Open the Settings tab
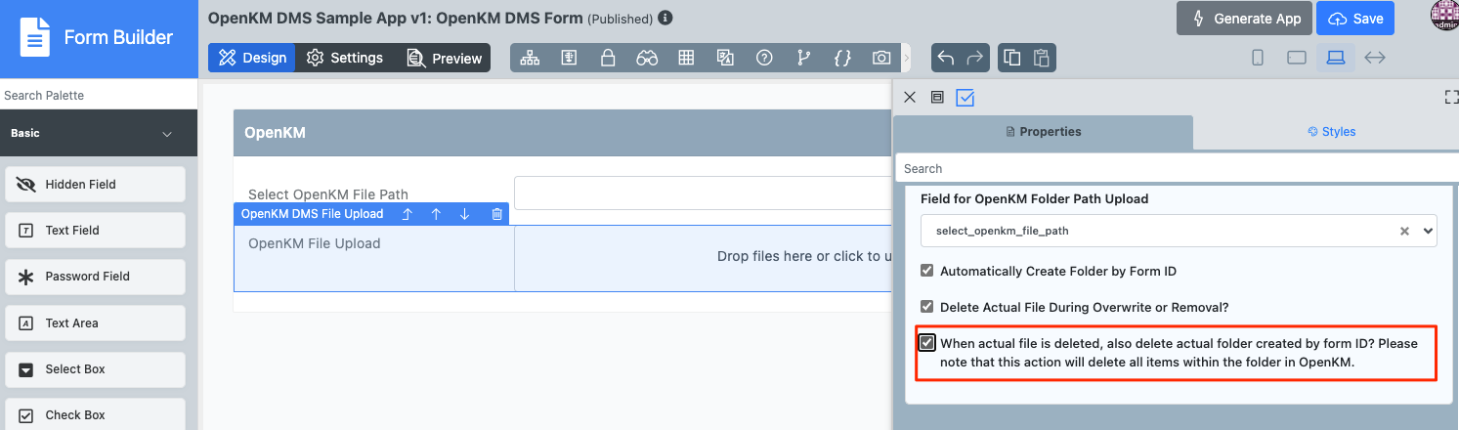This screenshot has width=1459, height=430. [345, 58]
